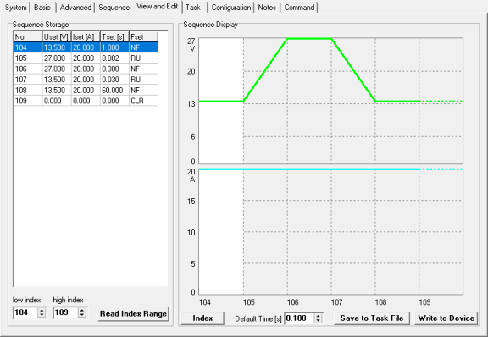Focus the Default Time input field
The height and width of the screenshot is (337, 488).
click(x=299, y=318)
